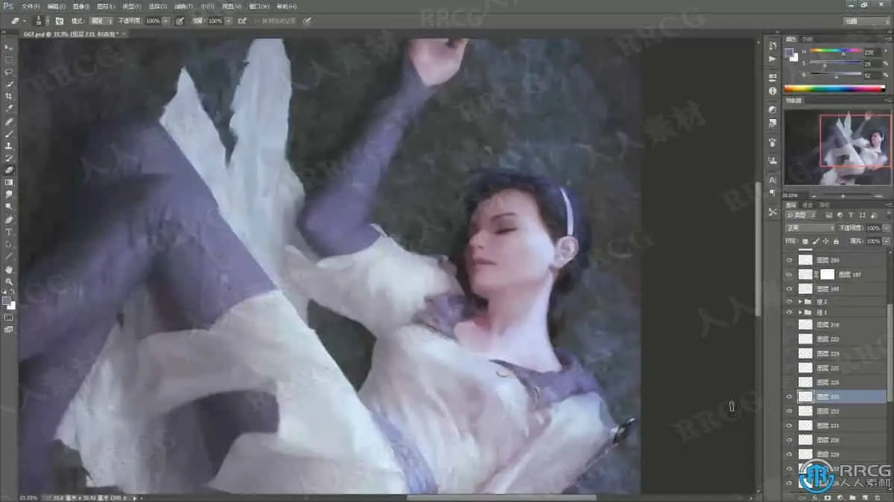This screenshot has width=894, height=502.
Task: Select the Path Selection tool
Action: [x=9, y=245]
